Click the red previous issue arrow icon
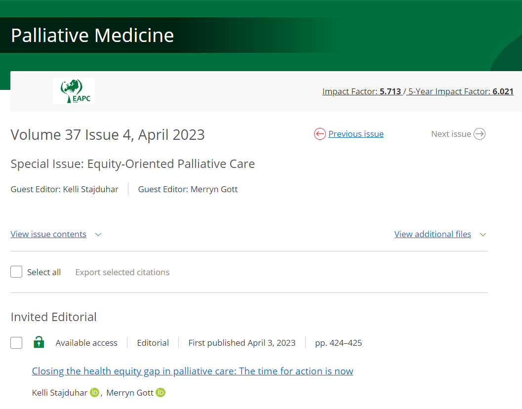The width and height of the screenshot is (522, 409). pos(320,134)
